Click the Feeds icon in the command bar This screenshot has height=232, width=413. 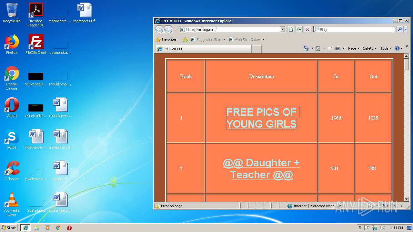(318, 48)
